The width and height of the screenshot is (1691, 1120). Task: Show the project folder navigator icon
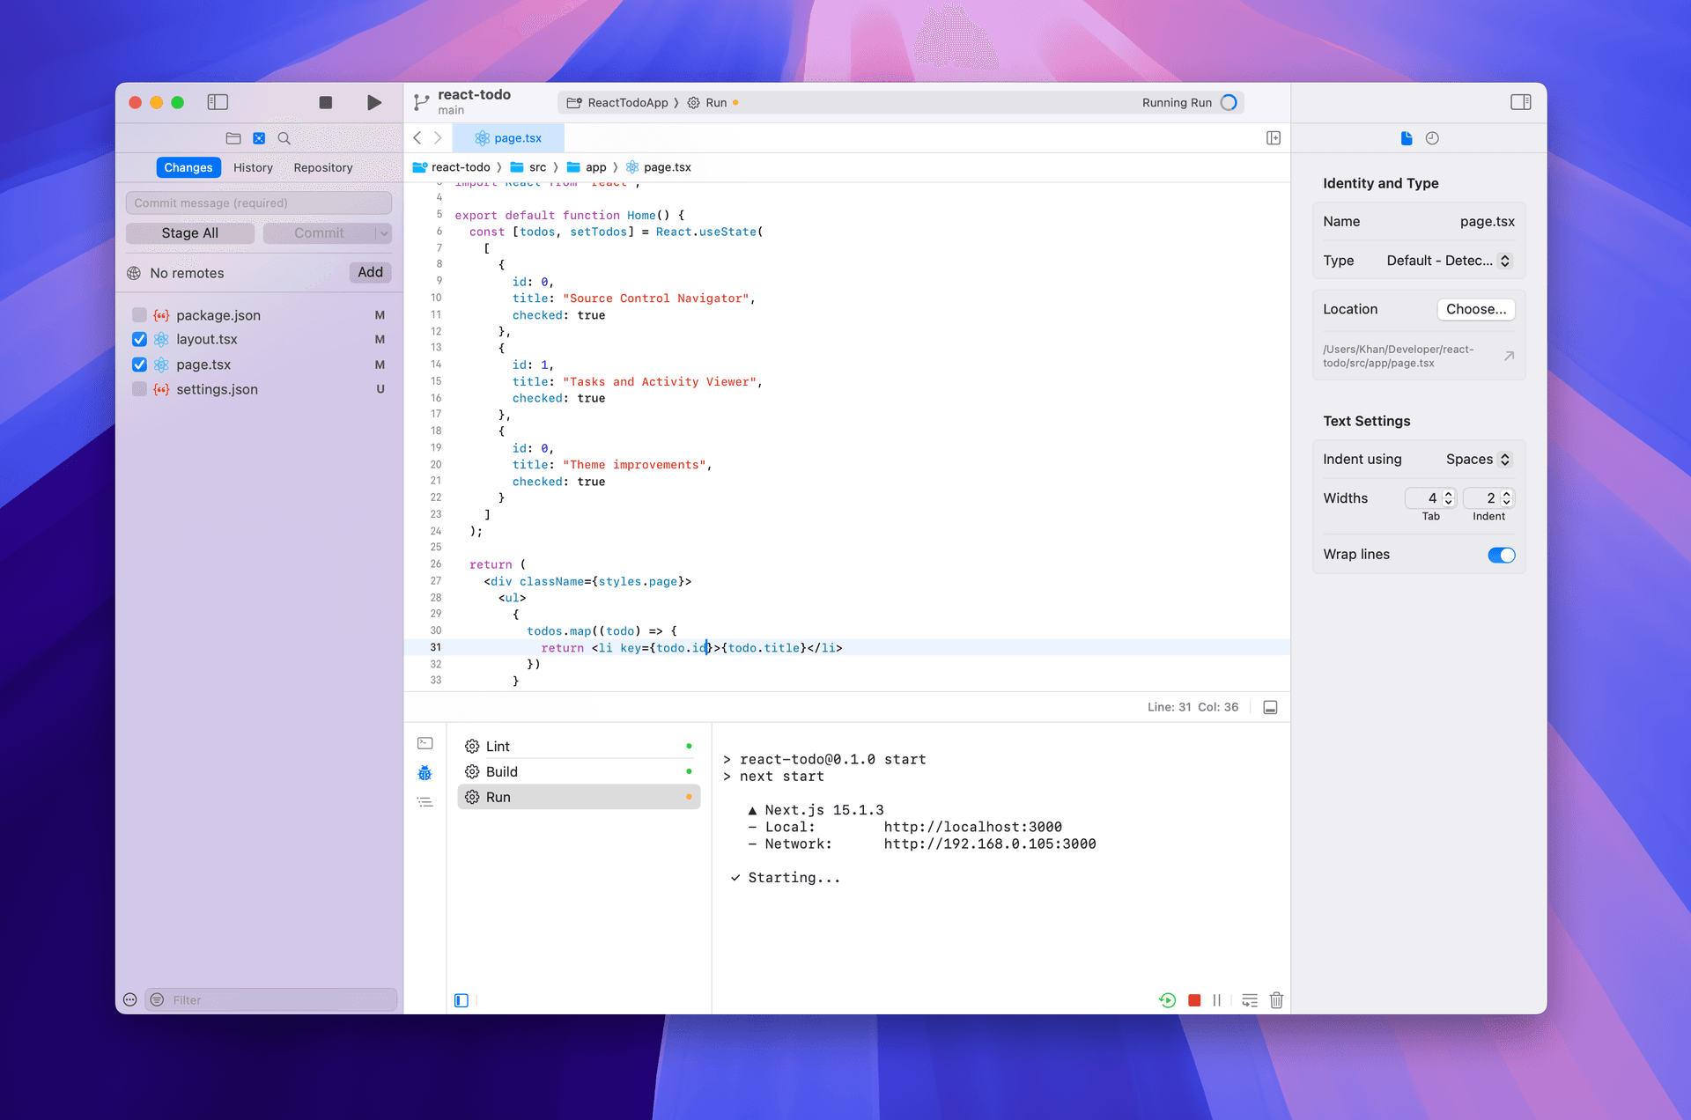coord(233,138)
